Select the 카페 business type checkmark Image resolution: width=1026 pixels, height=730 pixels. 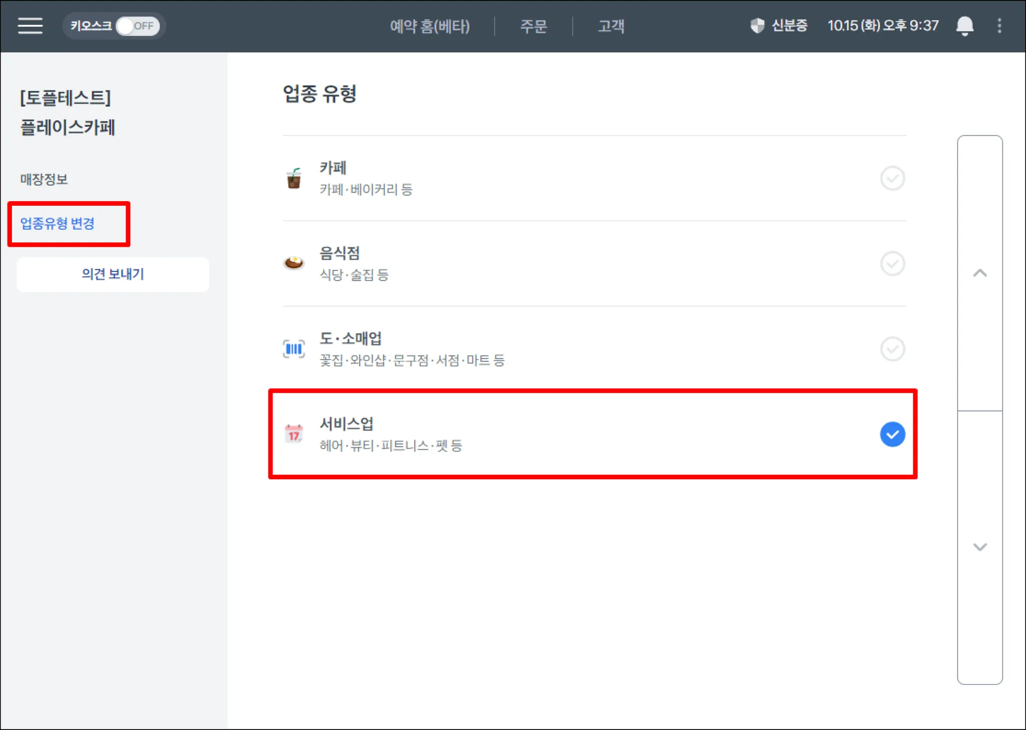point(892,178)
